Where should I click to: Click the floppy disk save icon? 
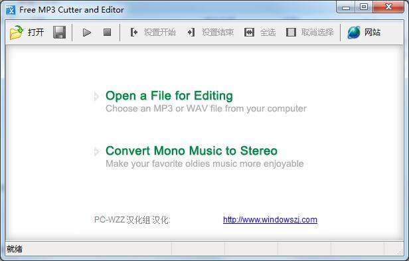point(60,33)
